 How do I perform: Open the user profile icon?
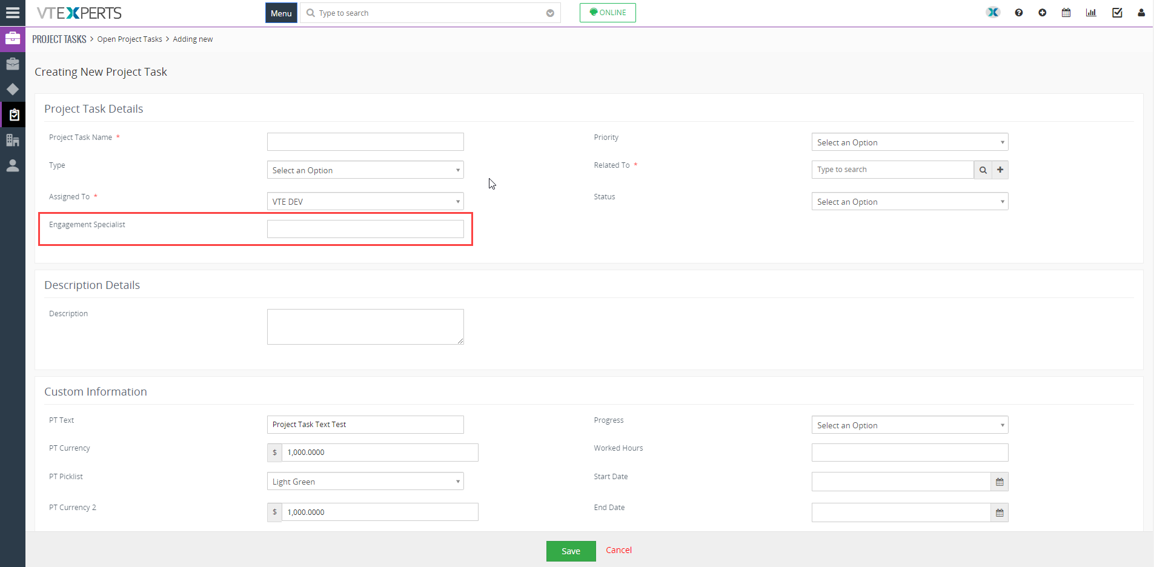point(1141,13)
